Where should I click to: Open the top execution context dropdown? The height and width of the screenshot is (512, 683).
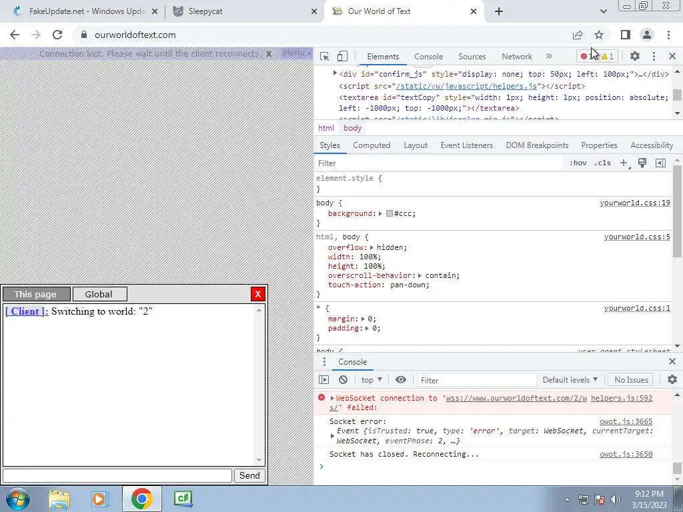tap(372, 380)
